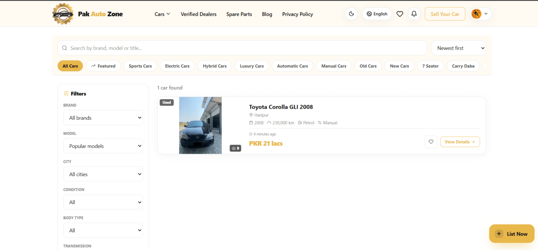Expand the Cars navigation dropdown
This screenshot has width=538, height=250.
pos(162,14)
